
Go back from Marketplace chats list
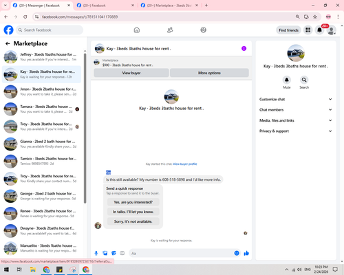(8, 43)
